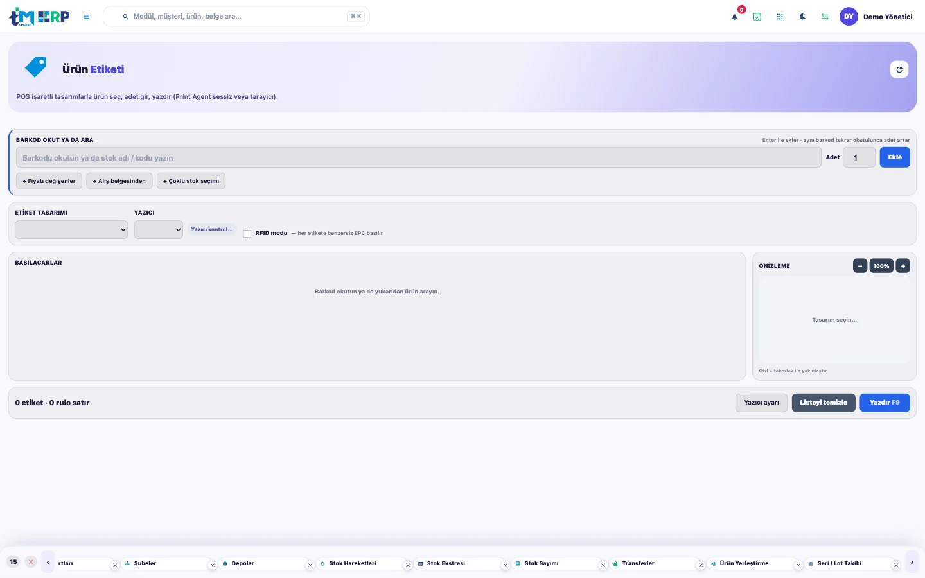Focus the barcode search input field
Image resolution: width=925 pixels, height=578 pixels.
point(419,158)
